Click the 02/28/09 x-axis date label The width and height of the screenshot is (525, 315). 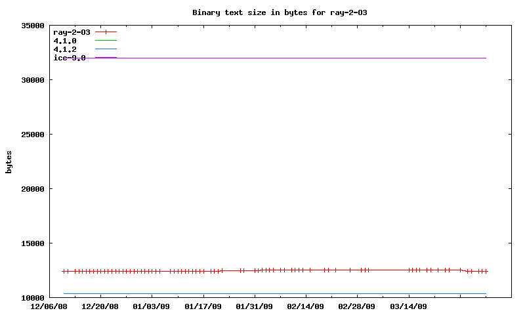pyautogui.click(x=356, y=306)
